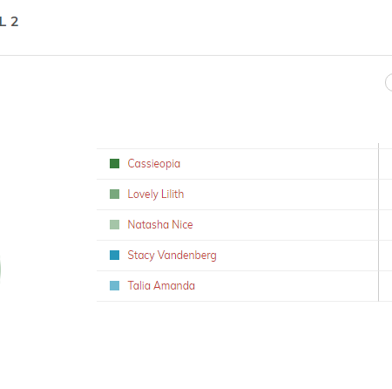
Task: Follow the Natasha Nice name link
Action: tap(160, 224)
